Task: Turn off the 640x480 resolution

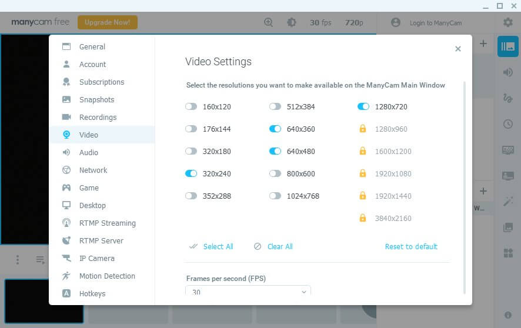Action: [275, 152]
